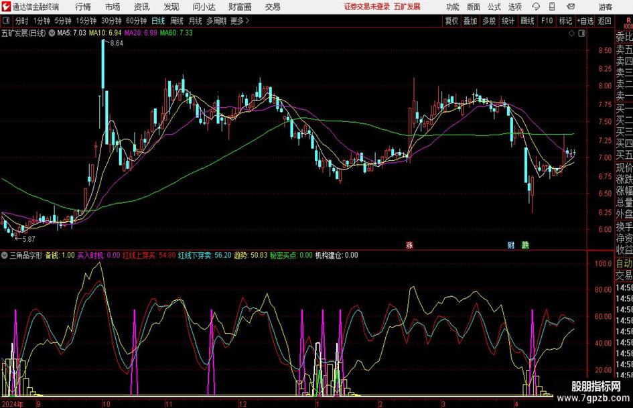
Task: Click the 财 marker below the chart
Action: (x=510, y=245)
